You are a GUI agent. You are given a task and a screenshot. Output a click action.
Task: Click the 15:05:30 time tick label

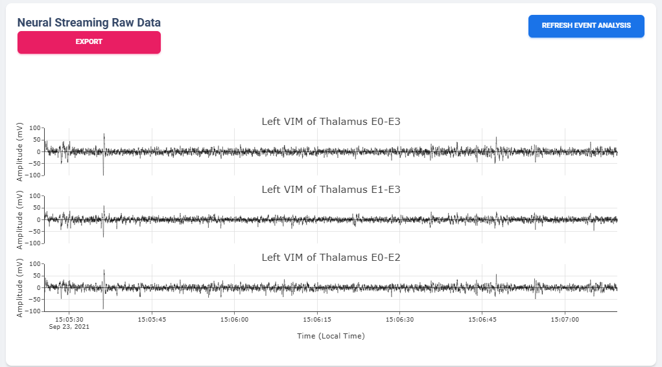69,319
